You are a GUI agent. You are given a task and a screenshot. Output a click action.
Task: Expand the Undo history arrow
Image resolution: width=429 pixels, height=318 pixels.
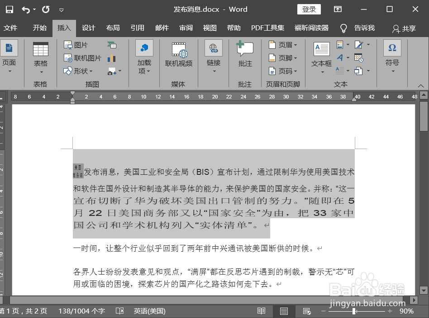point(34,9)
